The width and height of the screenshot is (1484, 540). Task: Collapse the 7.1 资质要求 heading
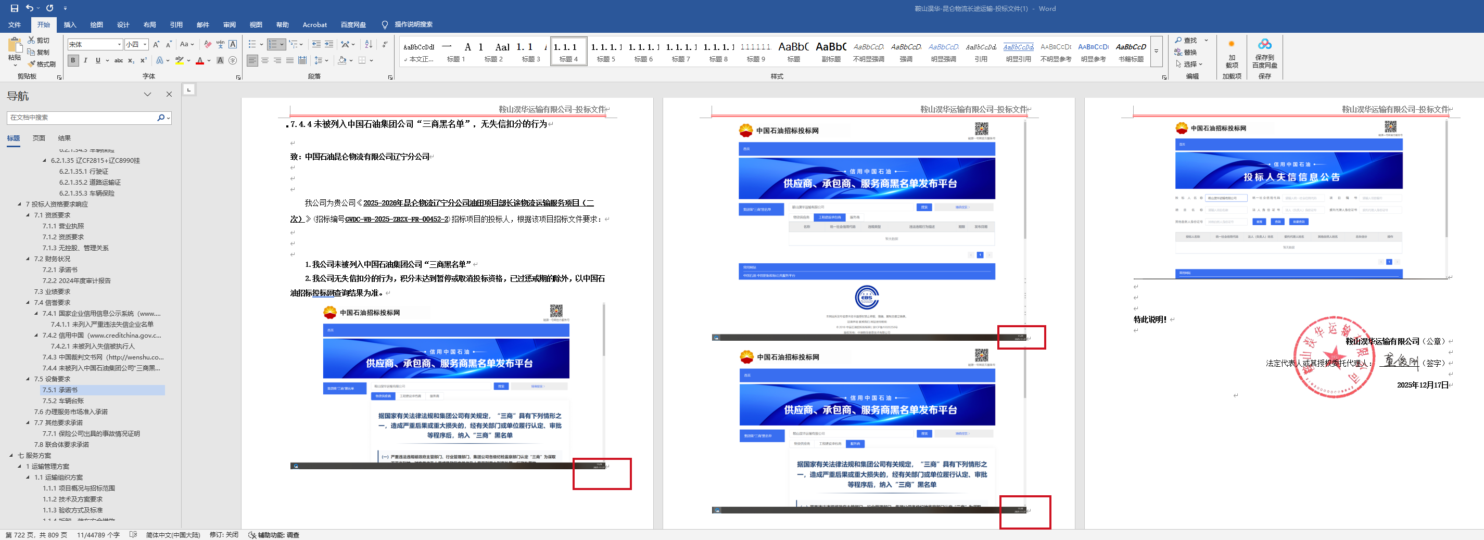coord(28,215)
